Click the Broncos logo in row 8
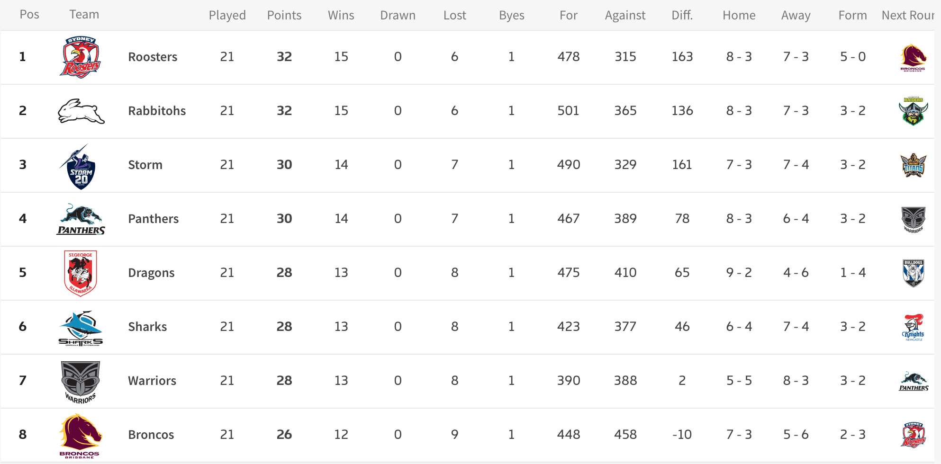The height and width of the screenshot is (464, 941). pos(80,436)
